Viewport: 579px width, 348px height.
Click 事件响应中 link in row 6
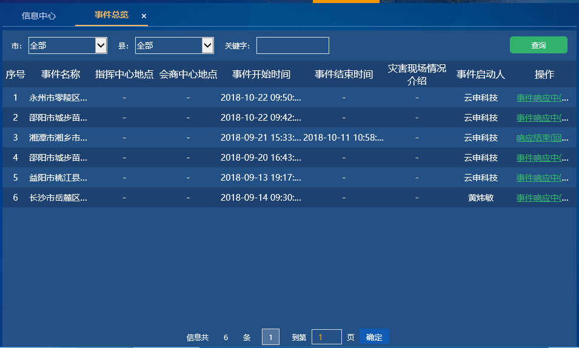[542, 198]
